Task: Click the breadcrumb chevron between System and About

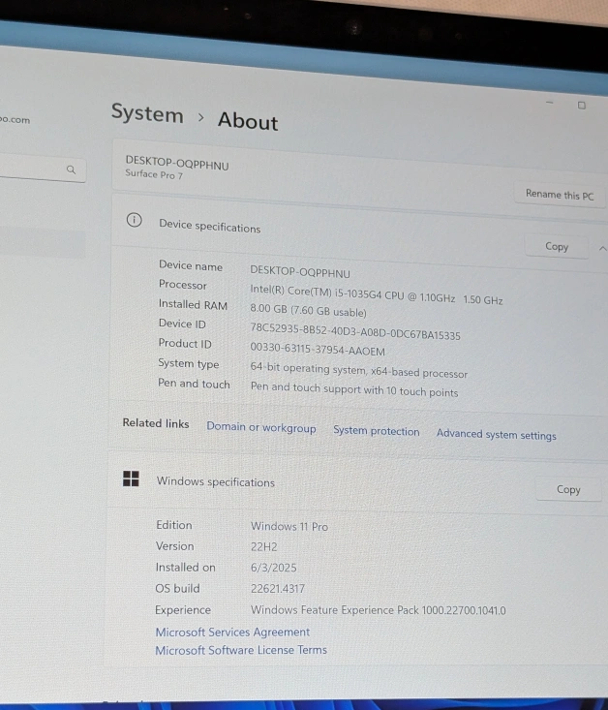Action: coord(201,117)
